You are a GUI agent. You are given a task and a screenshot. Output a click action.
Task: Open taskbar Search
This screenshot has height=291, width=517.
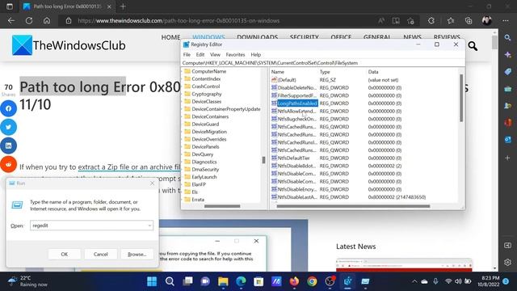[x=170, y=281]
